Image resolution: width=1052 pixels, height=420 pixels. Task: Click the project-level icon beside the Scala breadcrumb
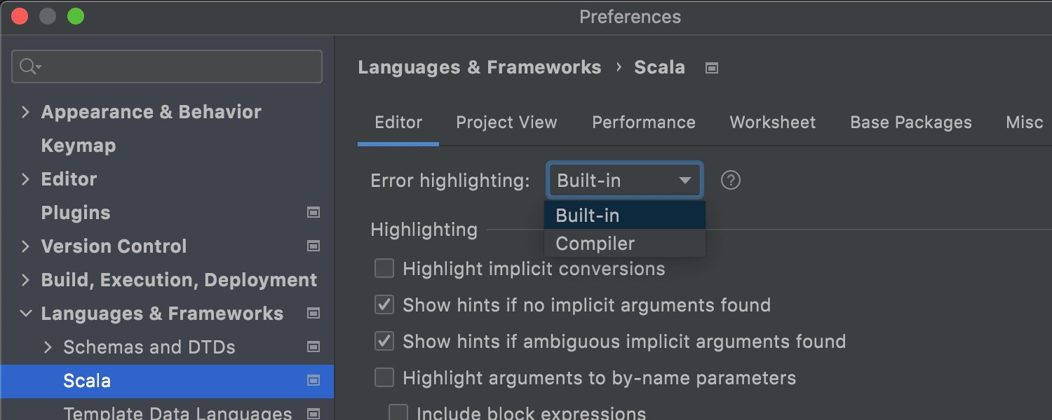[712, 68]
